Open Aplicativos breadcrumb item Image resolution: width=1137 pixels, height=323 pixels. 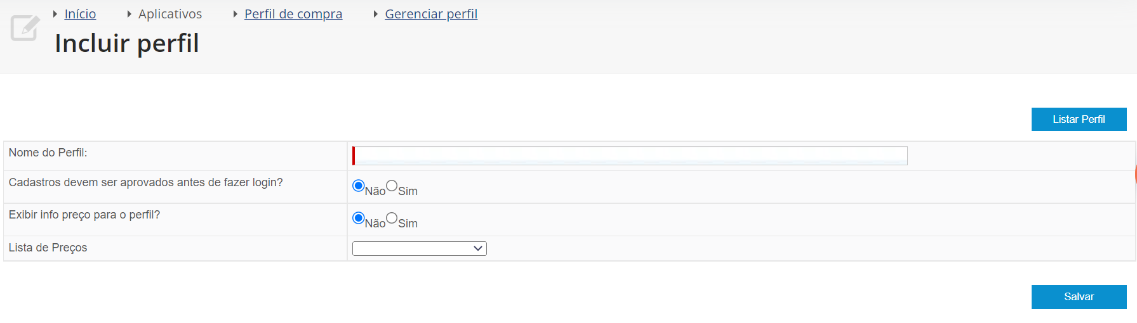point(170,14)
